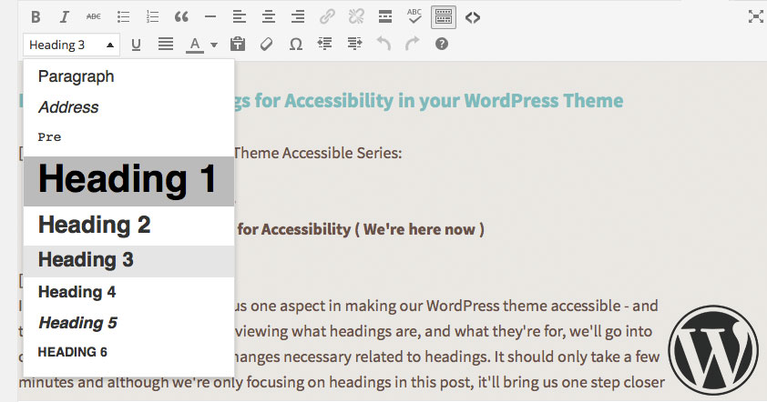
Task: Remove link from selection
Action: (356, 17)
